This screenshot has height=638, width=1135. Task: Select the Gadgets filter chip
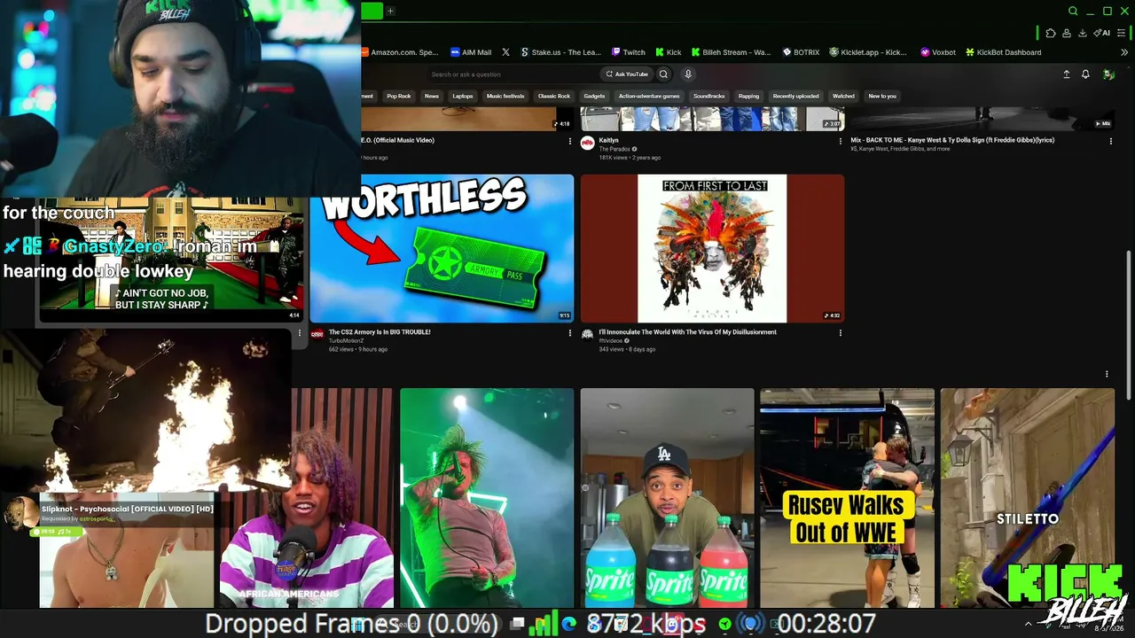(594, 96)
